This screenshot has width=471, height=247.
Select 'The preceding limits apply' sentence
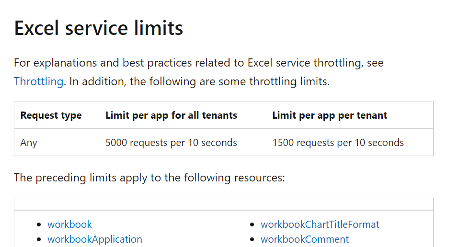(149, 178)
